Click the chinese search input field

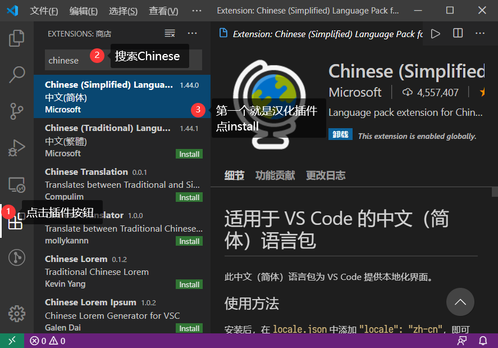point(73,60)
